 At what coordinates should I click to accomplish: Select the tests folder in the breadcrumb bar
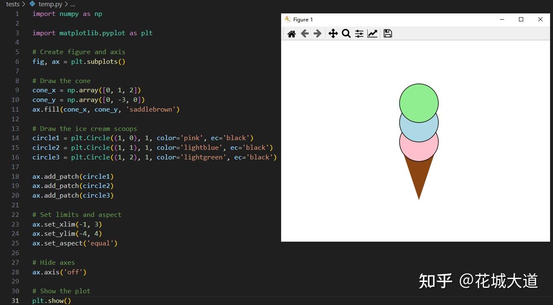click(x=13, y=4)
